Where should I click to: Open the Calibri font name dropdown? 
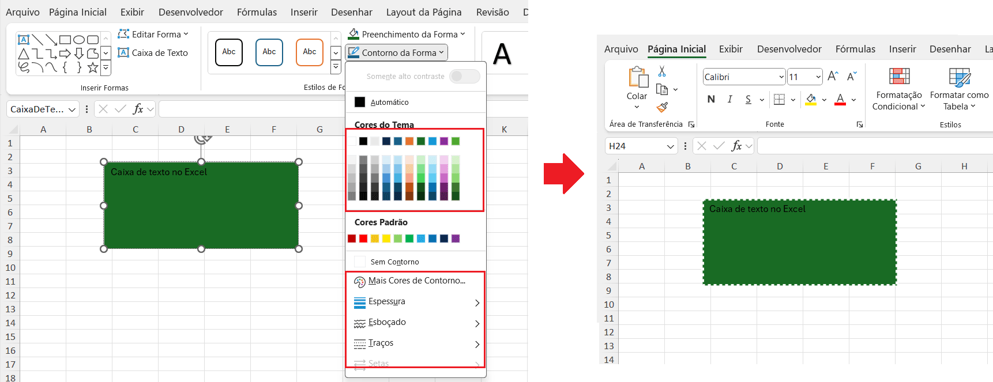click(x=781, y=77)
